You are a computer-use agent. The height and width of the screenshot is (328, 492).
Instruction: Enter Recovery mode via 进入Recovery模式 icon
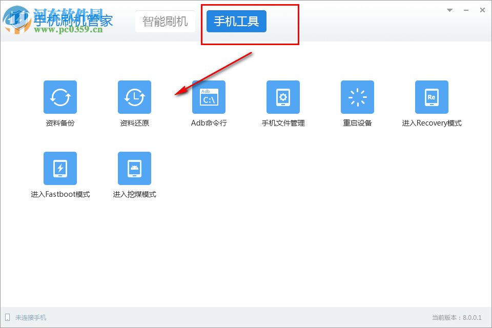click(431, 97)
